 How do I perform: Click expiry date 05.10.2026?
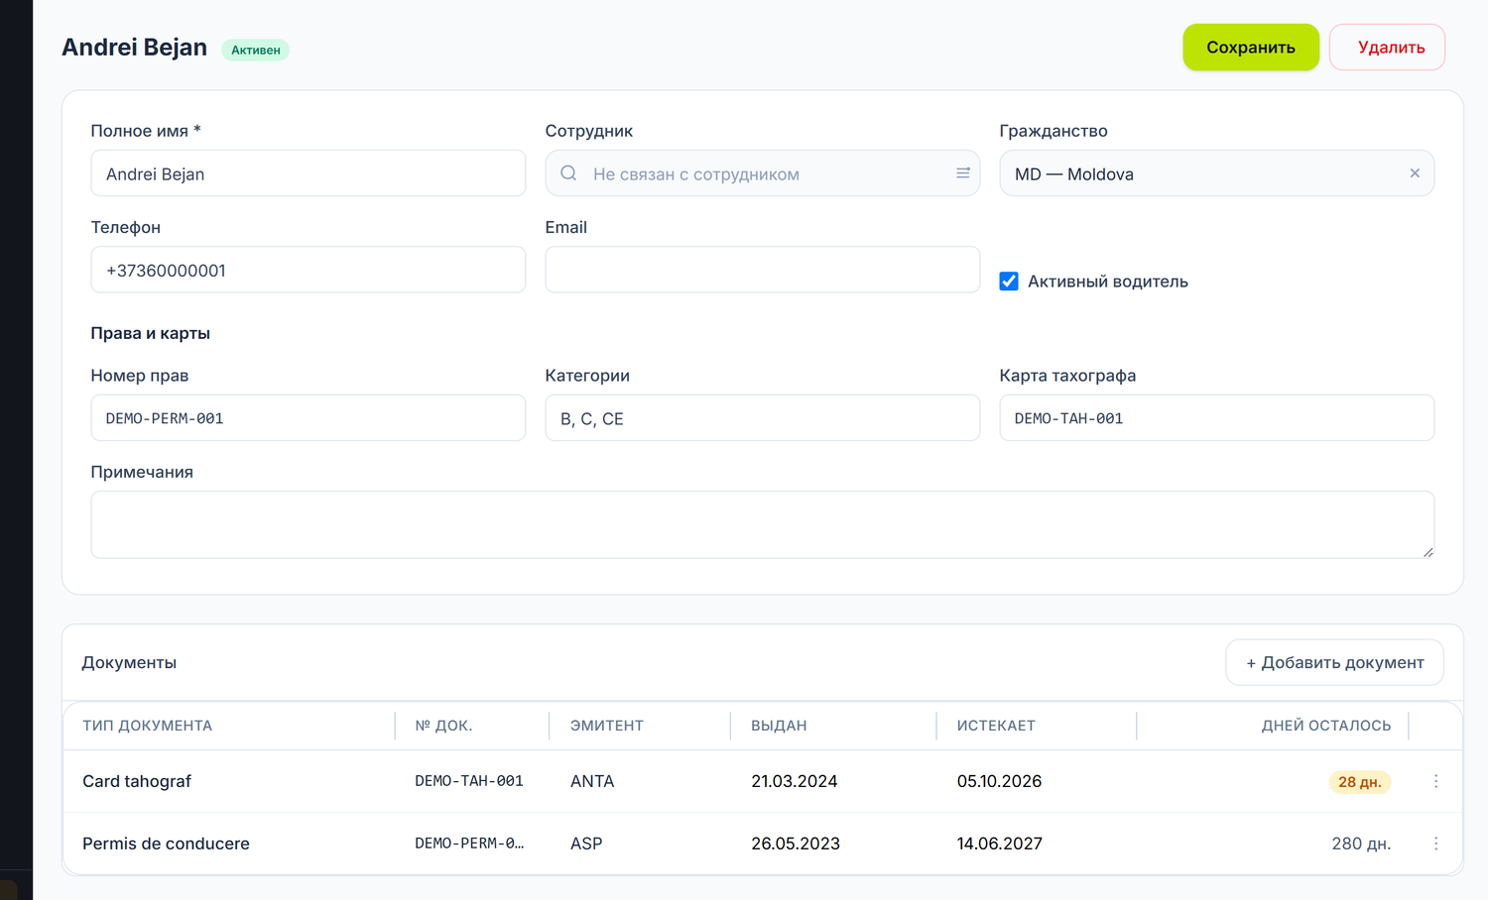click(999, 781)
